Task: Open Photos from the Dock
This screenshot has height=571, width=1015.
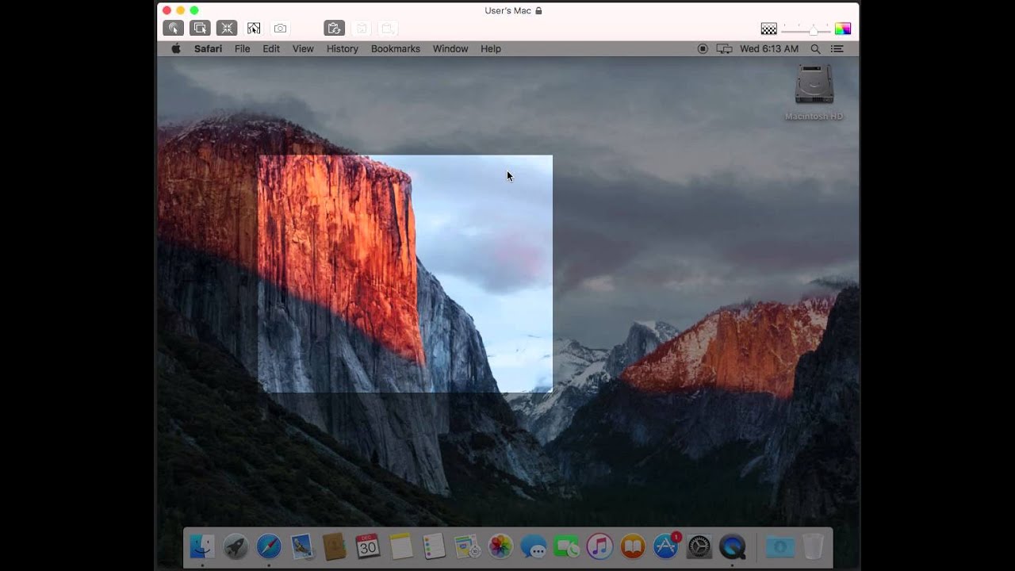Action: click(500, 546)
